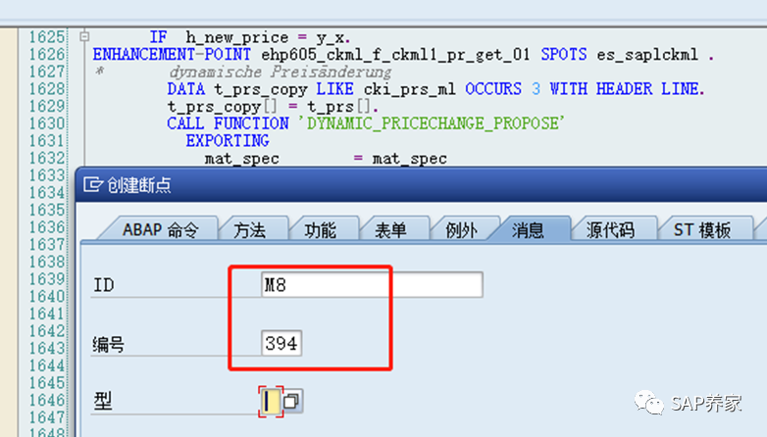Open the 方法 tab

click(x=250, y=229)
